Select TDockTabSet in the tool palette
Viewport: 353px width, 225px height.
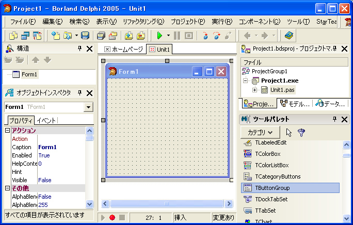click(x=290, y=199)
